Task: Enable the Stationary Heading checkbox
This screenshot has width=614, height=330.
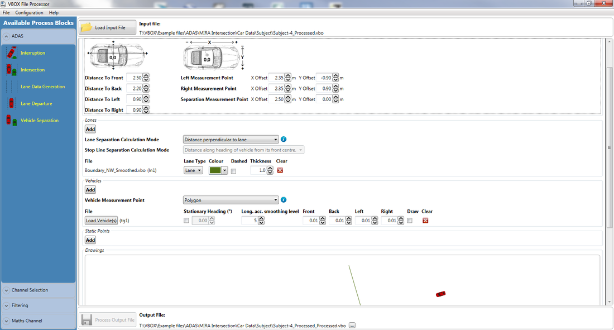Action: tap(186, 221)
